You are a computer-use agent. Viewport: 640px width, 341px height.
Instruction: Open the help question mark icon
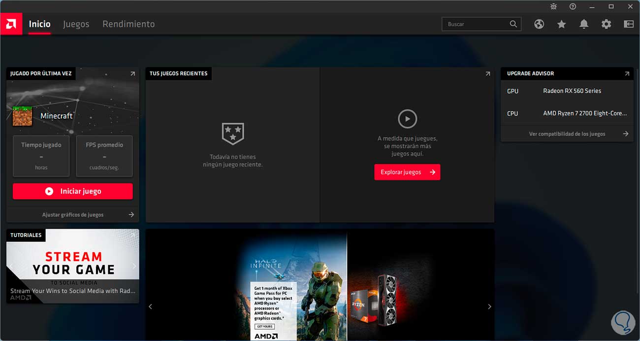(573, 6)
